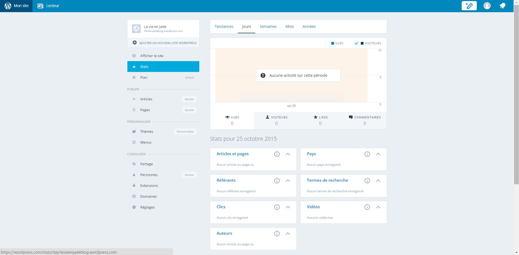This screenshot has width=519, height=255.
Task: Select the Likes stat below chart
Action: tap(320, 120)
